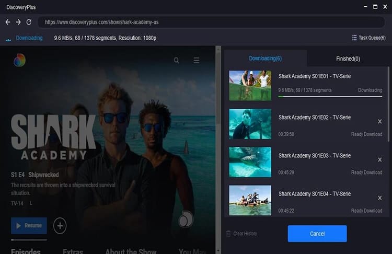The height and width of the screenshot is (254, 392).
Task: Open the Episodes tab on show page
Action: coord(26,251)
